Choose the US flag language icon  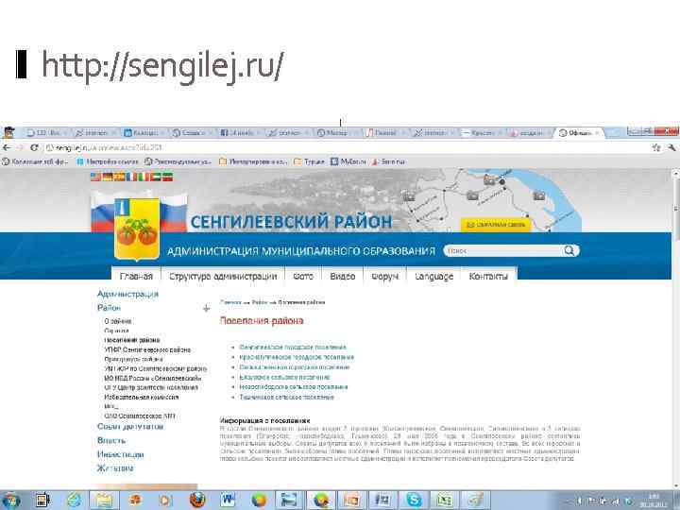[x=95, y=177]
